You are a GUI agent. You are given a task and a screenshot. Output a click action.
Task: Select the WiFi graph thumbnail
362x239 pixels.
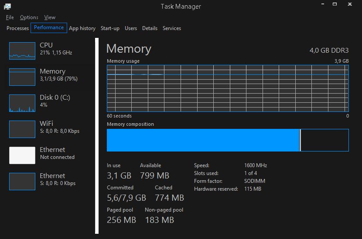point(22,129)
